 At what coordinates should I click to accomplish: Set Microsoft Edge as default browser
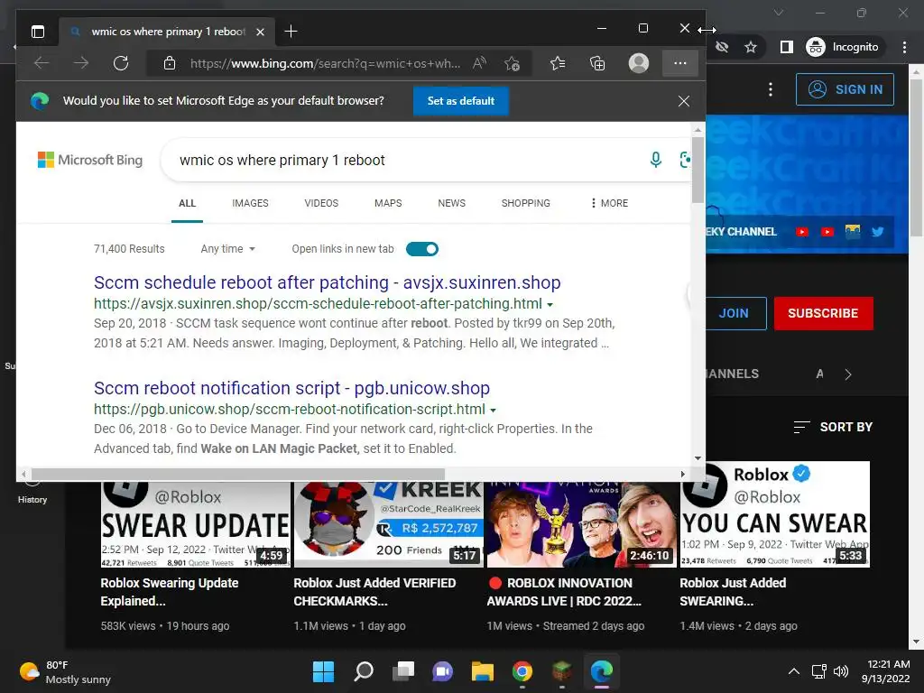click(461, 101)
